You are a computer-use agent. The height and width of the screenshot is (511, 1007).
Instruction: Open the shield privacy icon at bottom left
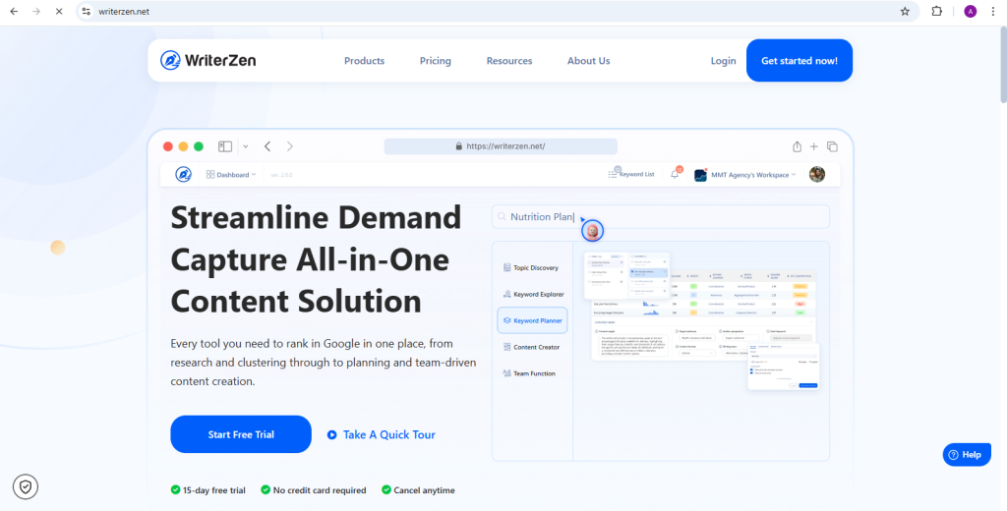point(26,485)
